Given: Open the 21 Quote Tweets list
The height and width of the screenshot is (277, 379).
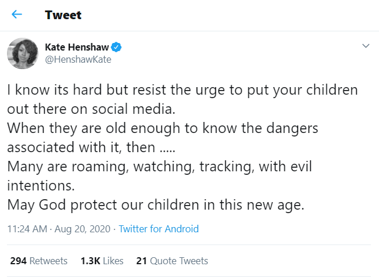Looking at the screenshot, I should [172, 261].
